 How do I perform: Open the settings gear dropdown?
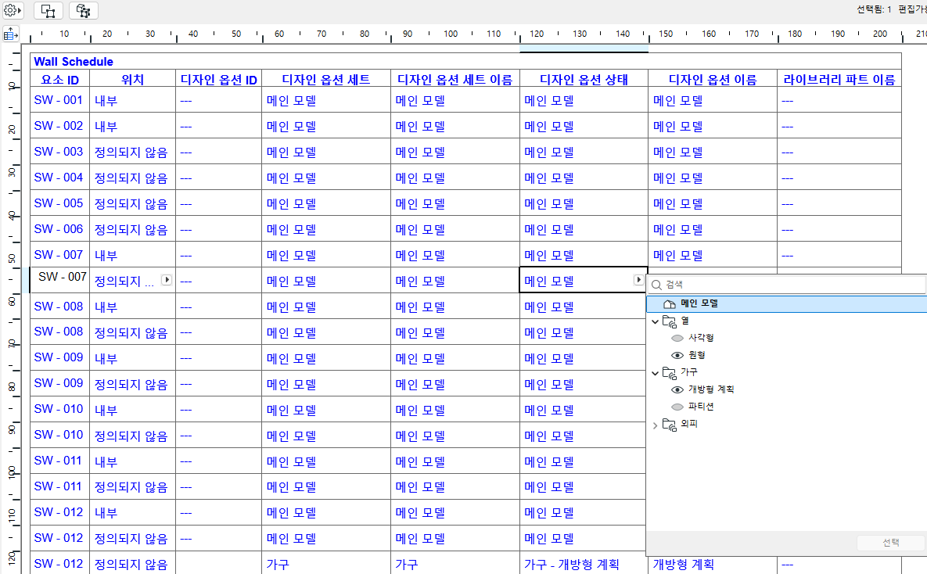(13, 11)
